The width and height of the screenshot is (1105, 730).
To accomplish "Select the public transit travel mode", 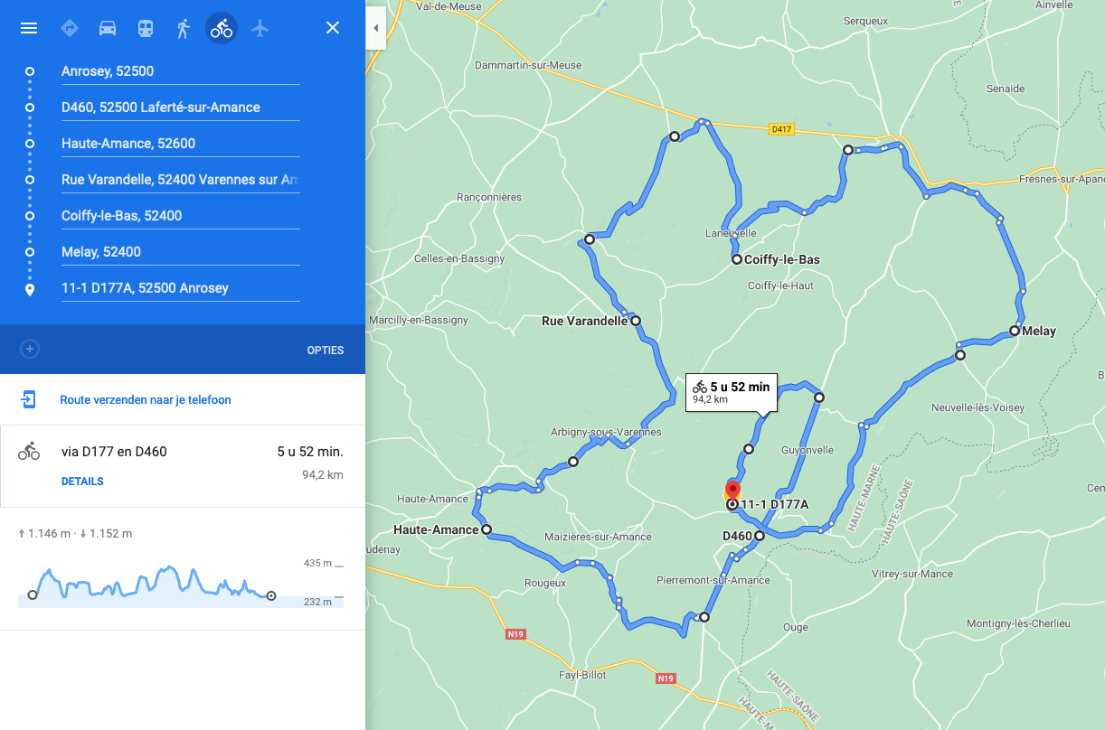I will (x=146, y=28).
